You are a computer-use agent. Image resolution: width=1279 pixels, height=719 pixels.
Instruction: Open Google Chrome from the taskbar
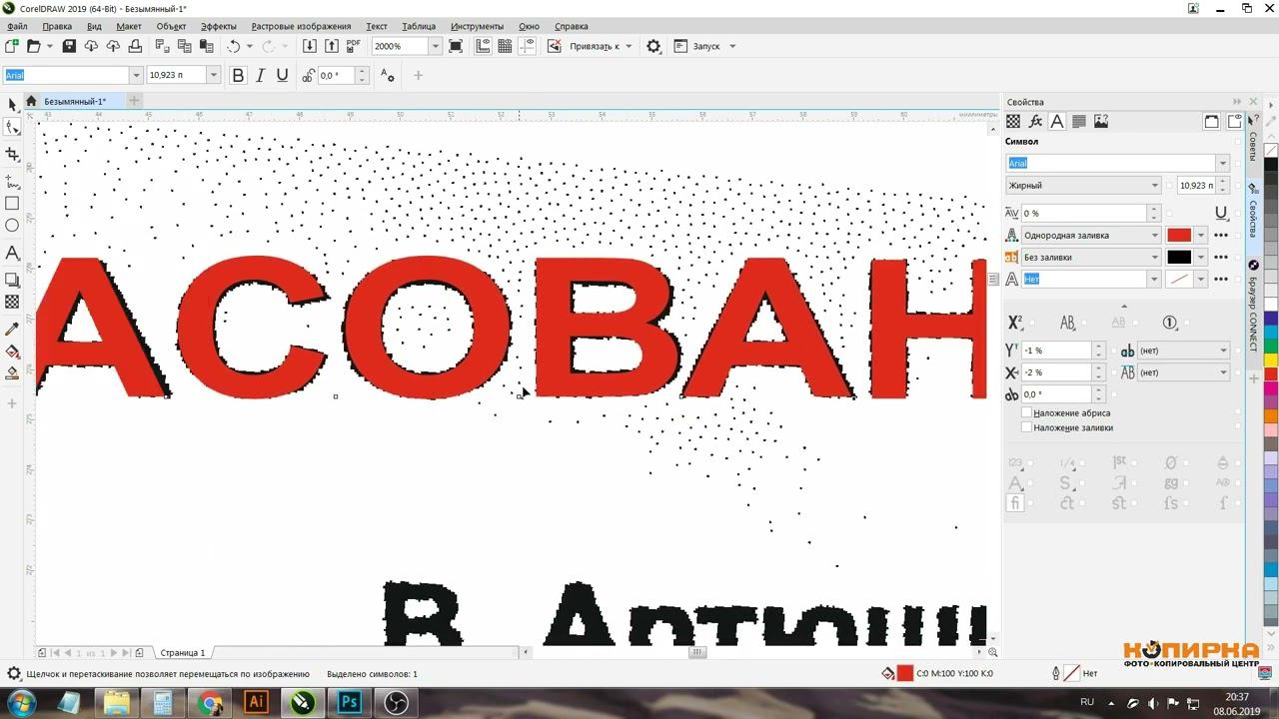[210, 702]
